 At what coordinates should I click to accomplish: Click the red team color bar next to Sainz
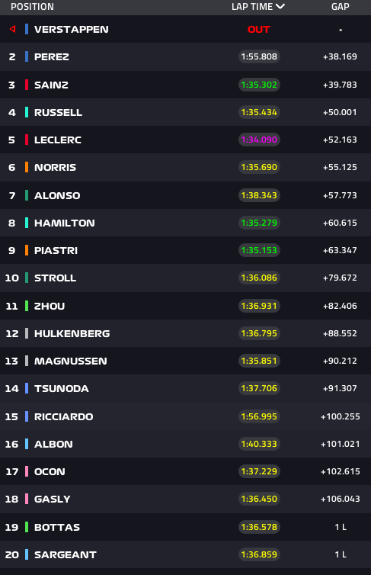point(27,85)
